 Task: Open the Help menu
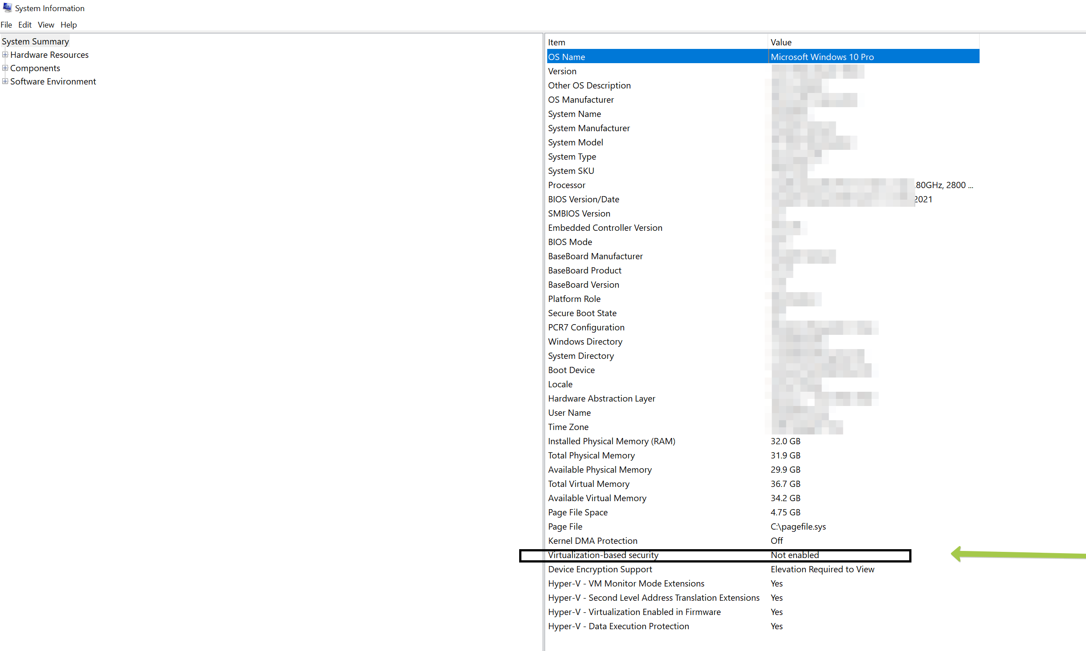coord(69,25)
